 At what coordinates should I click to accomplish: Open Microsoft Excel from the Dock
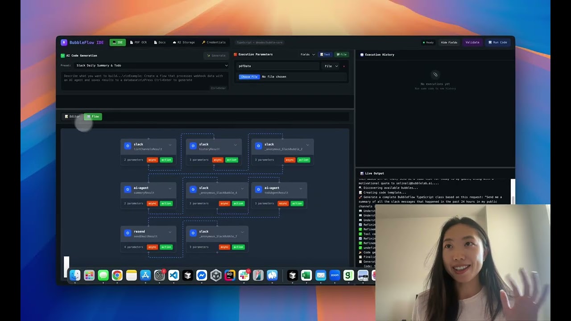click(306, 276)
